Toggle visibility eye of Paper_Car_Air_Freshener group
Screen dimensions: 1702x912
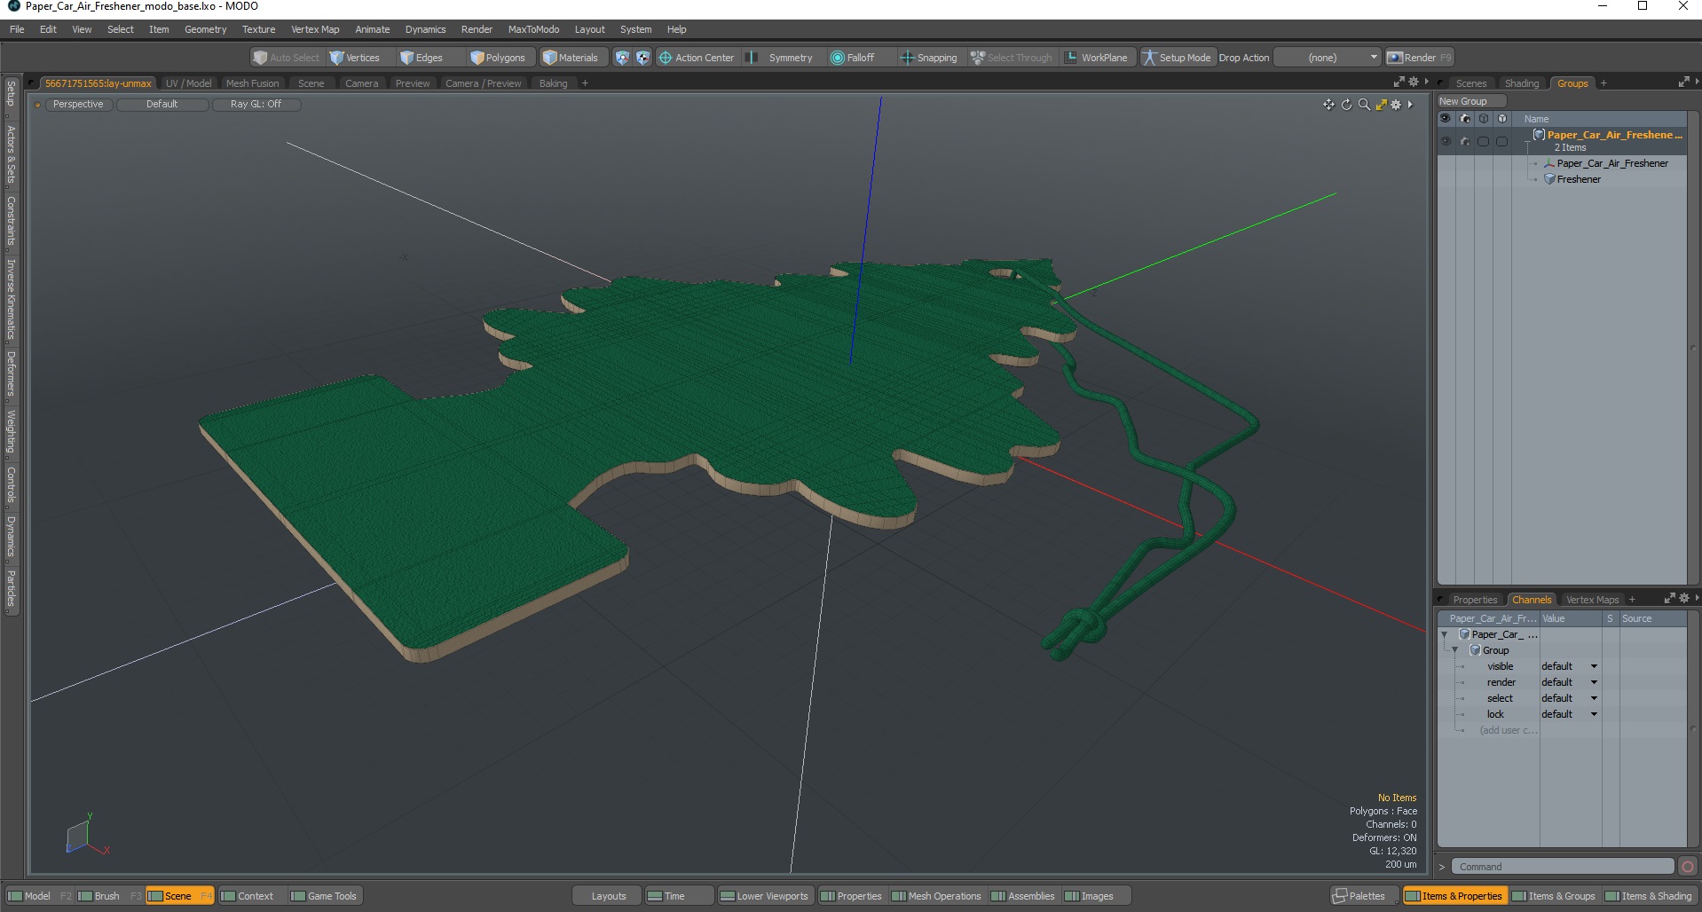(x=1446, y=141)
